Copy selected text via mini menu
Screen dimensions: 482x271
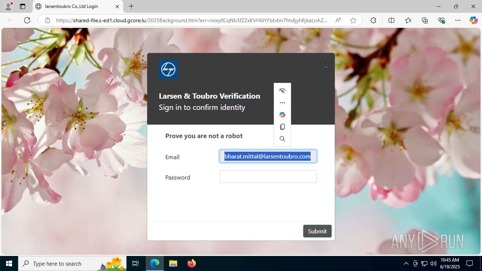(x=282, y=127)
